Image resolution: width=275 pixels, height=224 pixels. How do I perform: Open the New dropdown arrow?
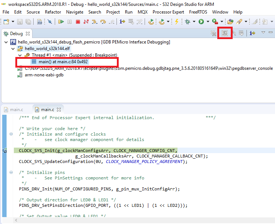(13, 22)
